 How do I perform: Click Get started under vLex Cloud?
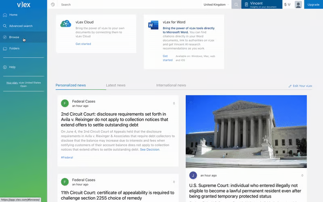pyautogui.click(x=83, y=44)
